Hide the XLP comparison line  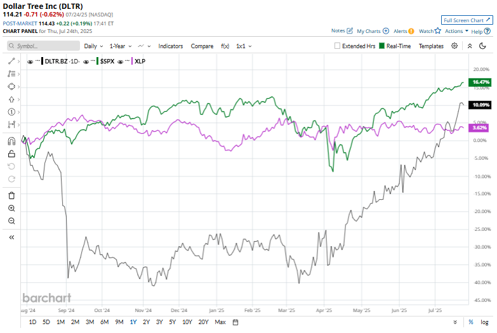(120, 62)
